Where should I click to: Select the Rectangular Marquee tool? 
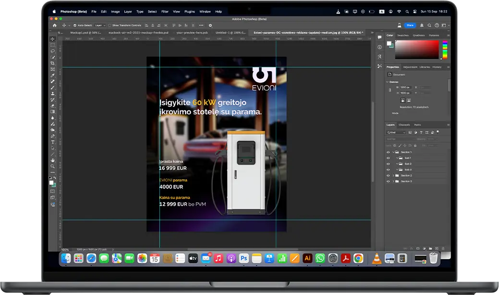pos(53,45)
